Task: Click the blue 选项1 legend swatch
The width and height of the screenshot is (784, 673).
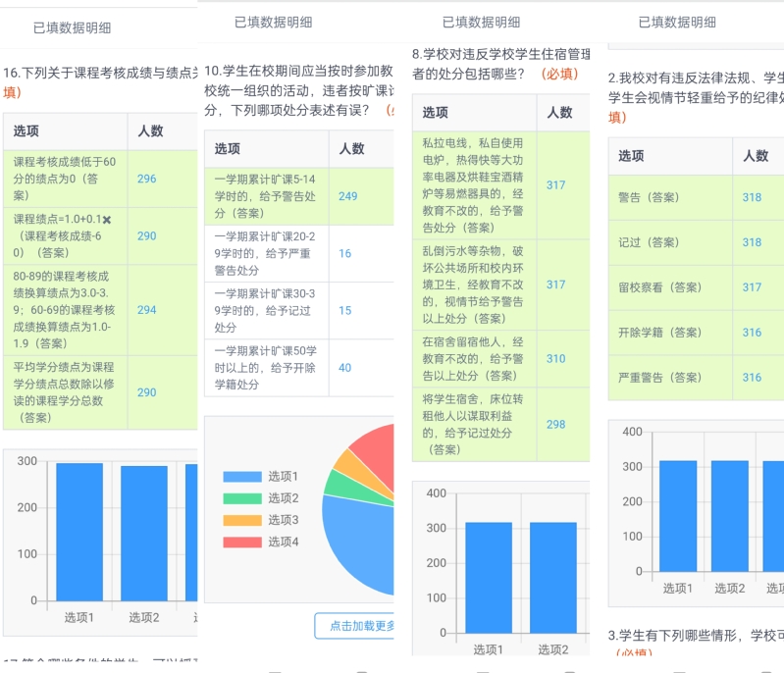Action: 241,477
